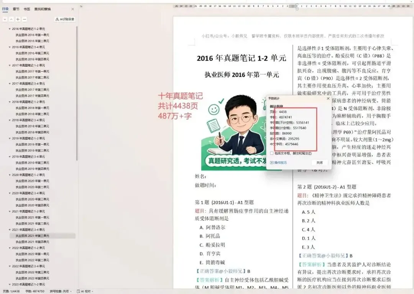Image resolution: width=414 pixels, height=294 pixels.
Task: Click the AI识别目录 button
Action: click(x=65, y=19)
